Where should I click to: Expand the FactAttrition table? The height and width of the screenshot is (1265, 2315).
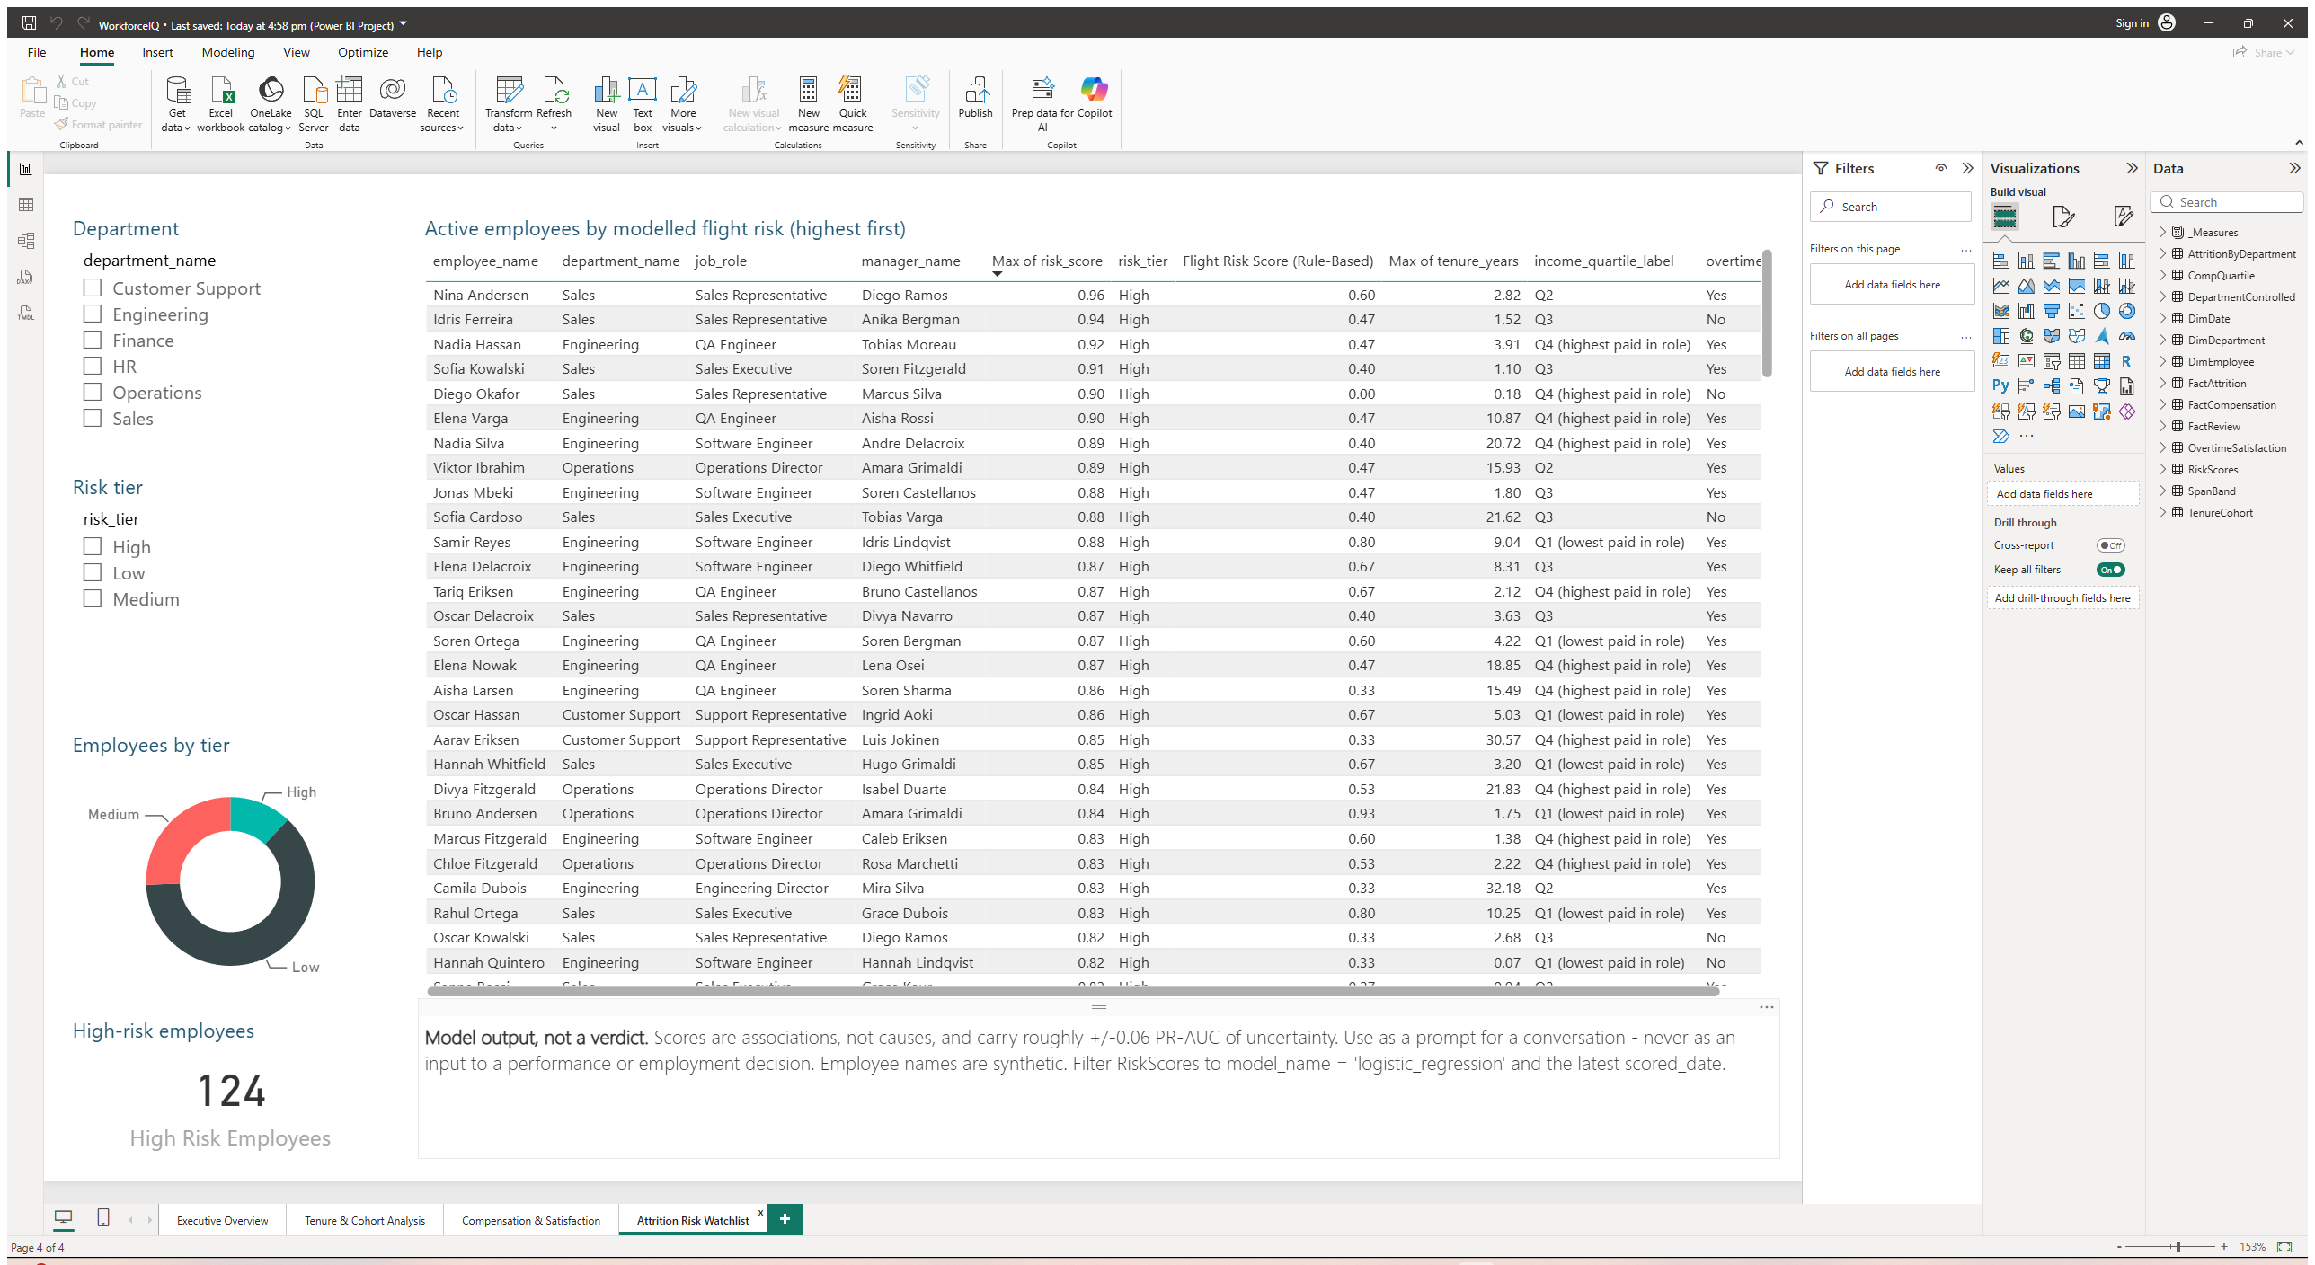click(2163, 383)
